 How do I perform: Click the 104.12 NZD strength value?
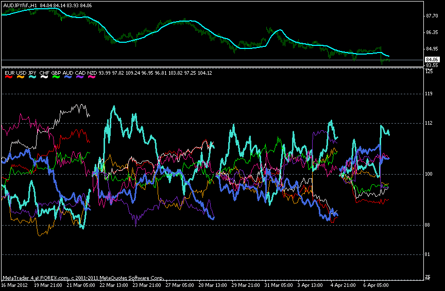[x=204, y=73]
